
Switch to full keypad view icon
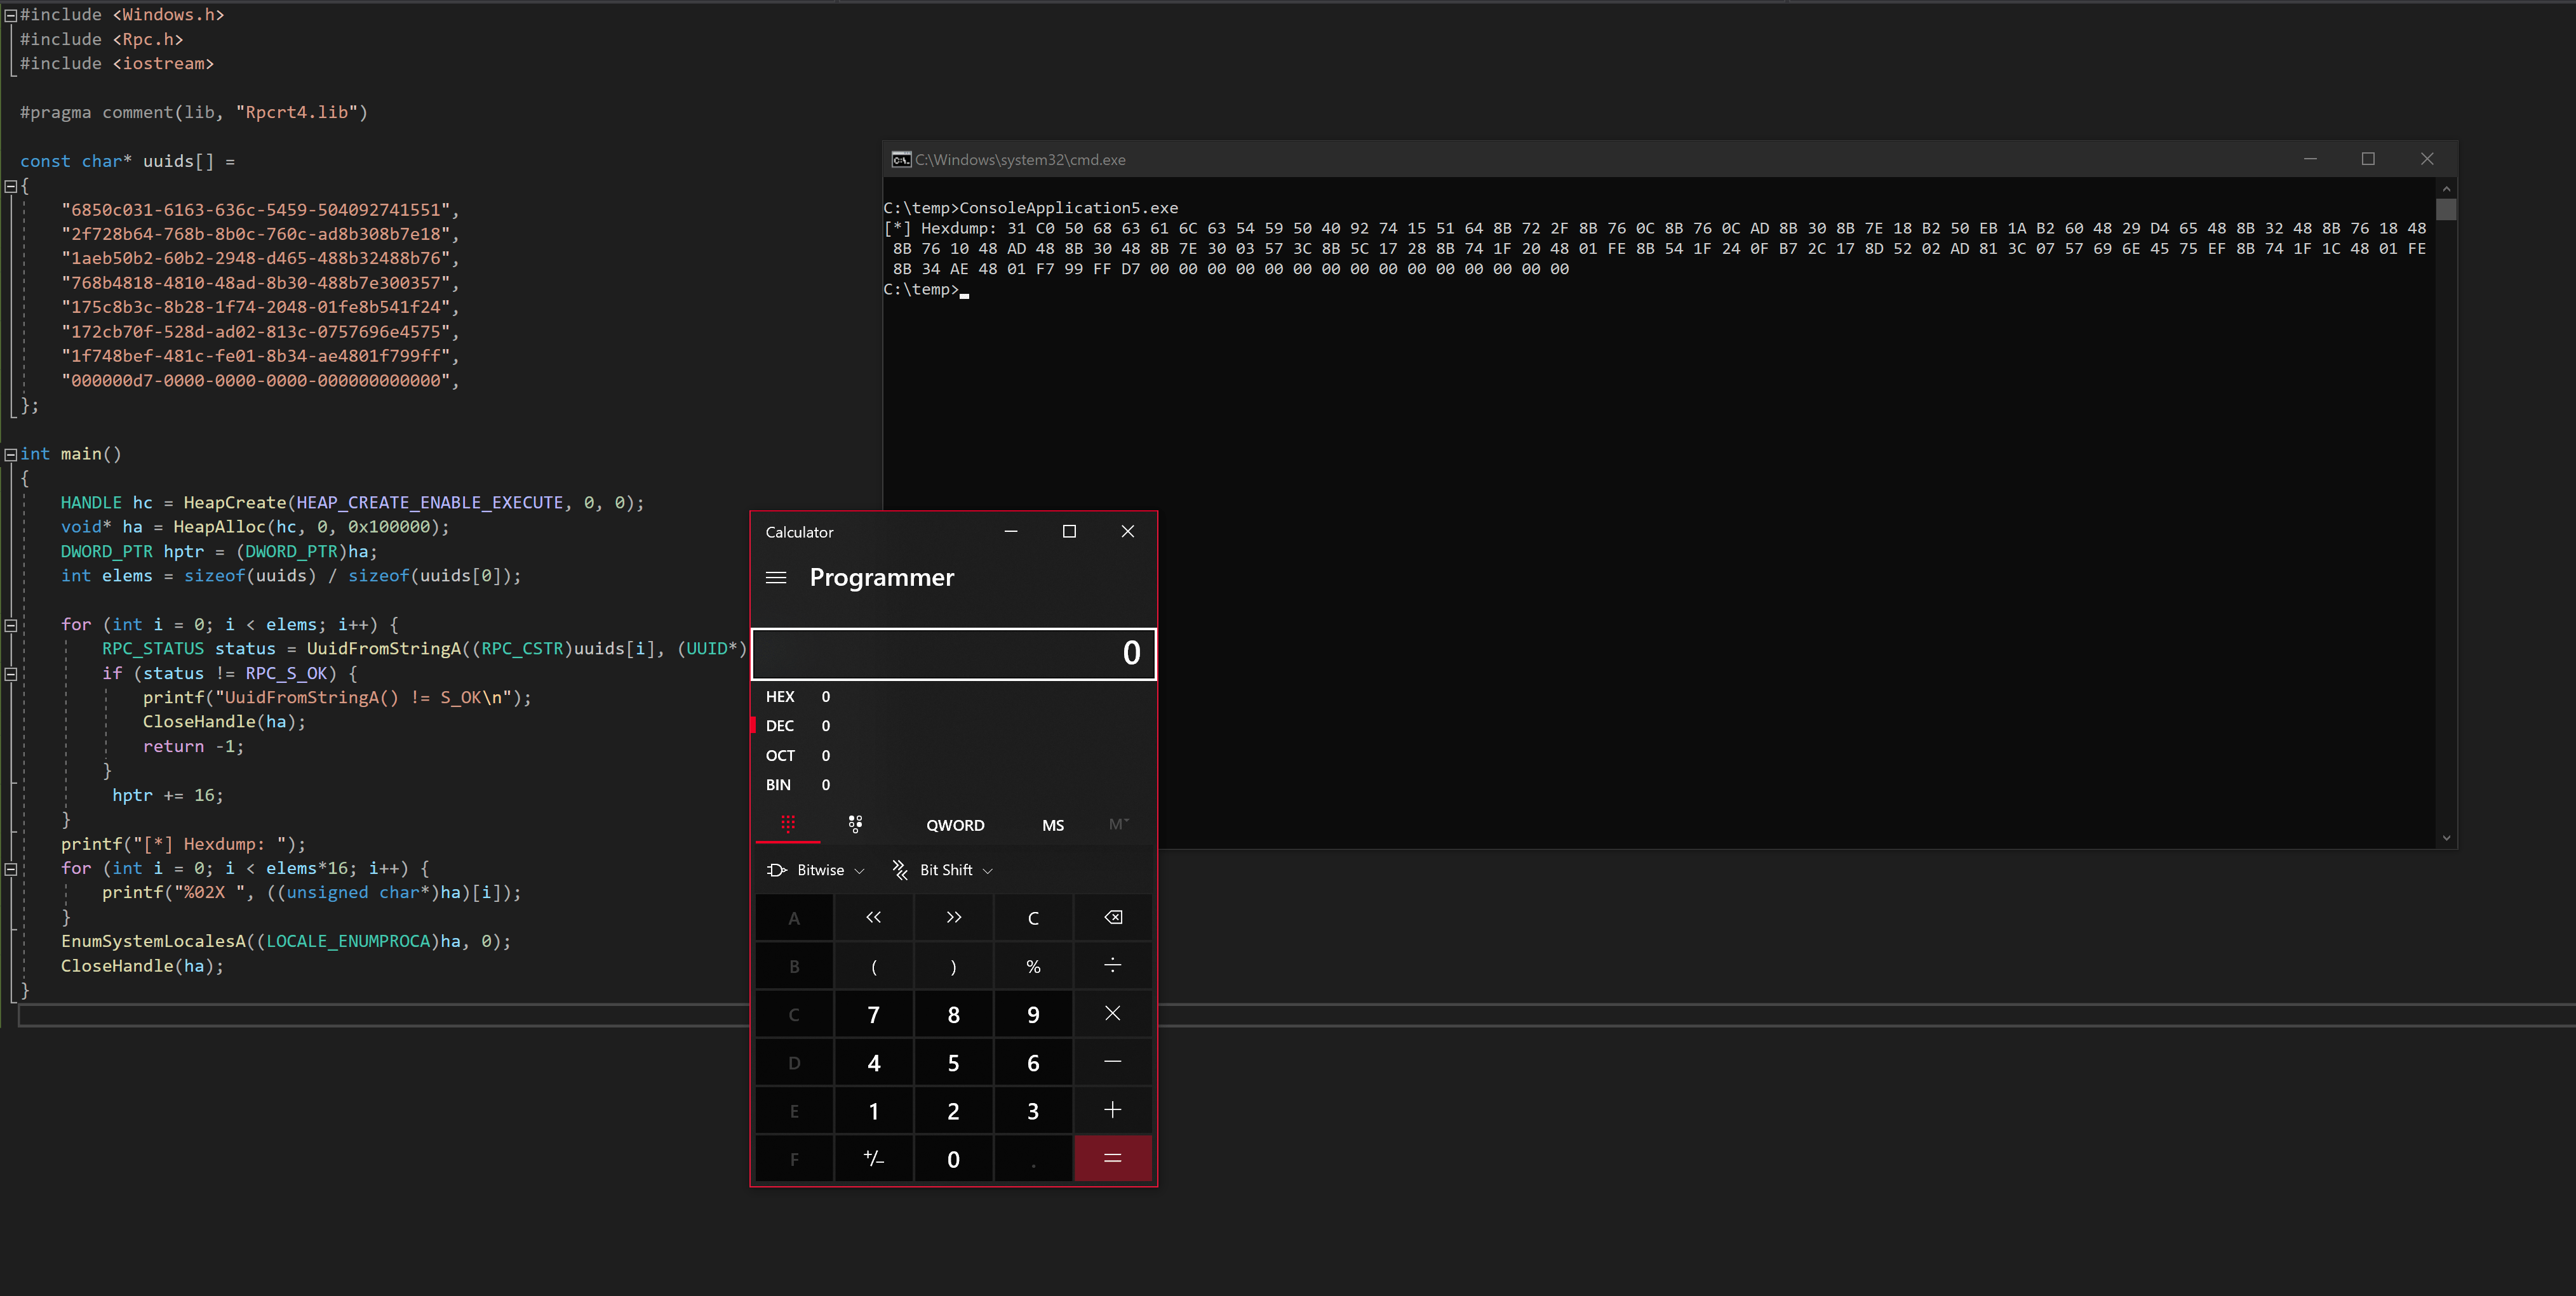point(788,824)
